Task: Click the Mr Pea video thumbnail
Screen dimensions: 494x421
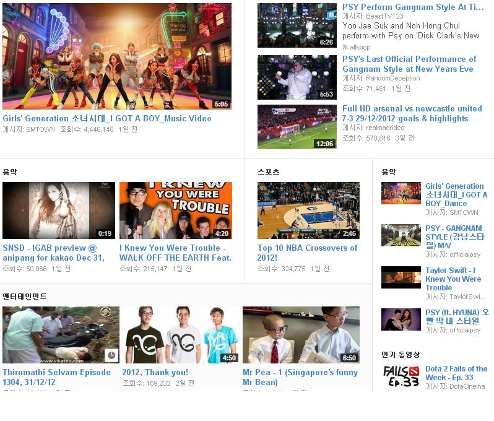Action: tap(301, 335)
